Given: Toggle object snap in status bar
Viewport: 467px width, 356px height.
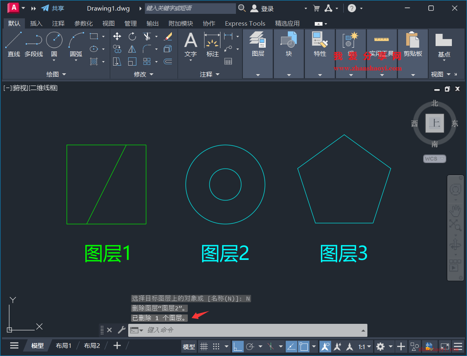Looking at the screenshot, I should (x=304, y=347).
